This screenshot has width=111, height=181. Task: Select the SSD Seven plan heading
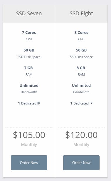(x=29, y=14)
